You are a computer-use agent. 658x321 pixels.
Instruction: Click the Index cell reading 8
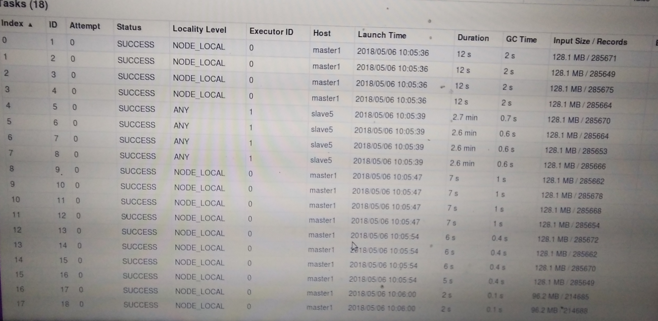click(11, 168)
